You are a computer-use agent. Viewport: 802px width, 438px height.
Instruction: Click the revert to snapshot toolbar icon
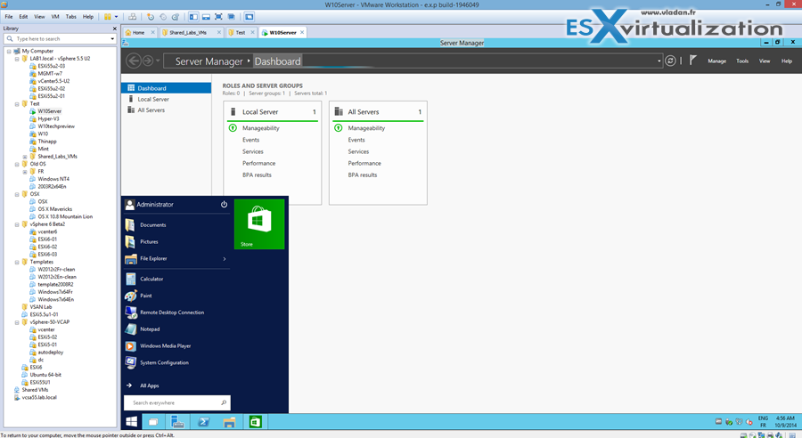click(x=163, y=17)
